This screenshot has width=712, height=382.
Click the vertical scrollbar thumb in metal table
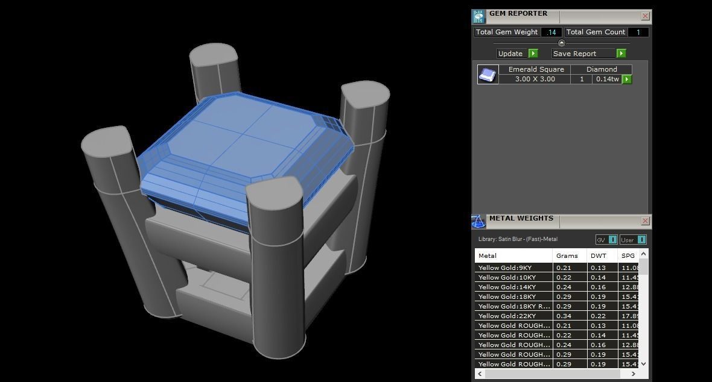tap(643, 267)
